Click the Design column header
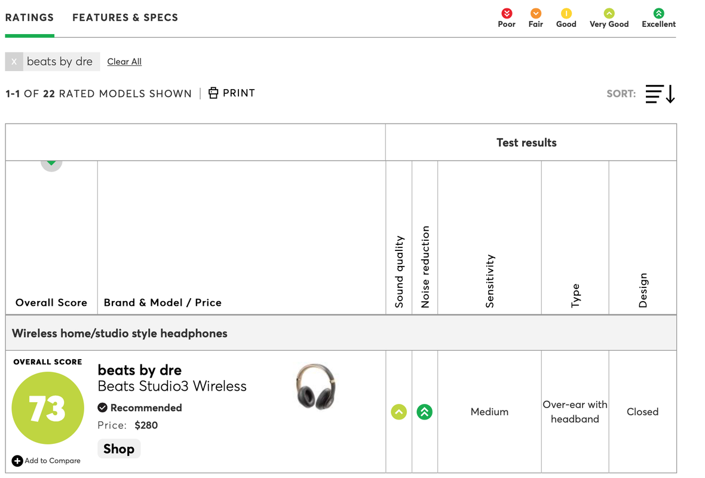705x478 pixels. coord(643,290)
